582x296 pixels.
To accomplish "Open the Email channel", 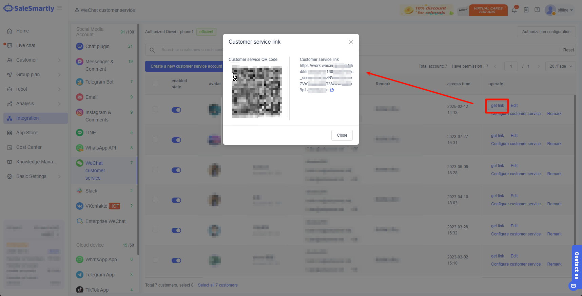I will coord(104,97).
